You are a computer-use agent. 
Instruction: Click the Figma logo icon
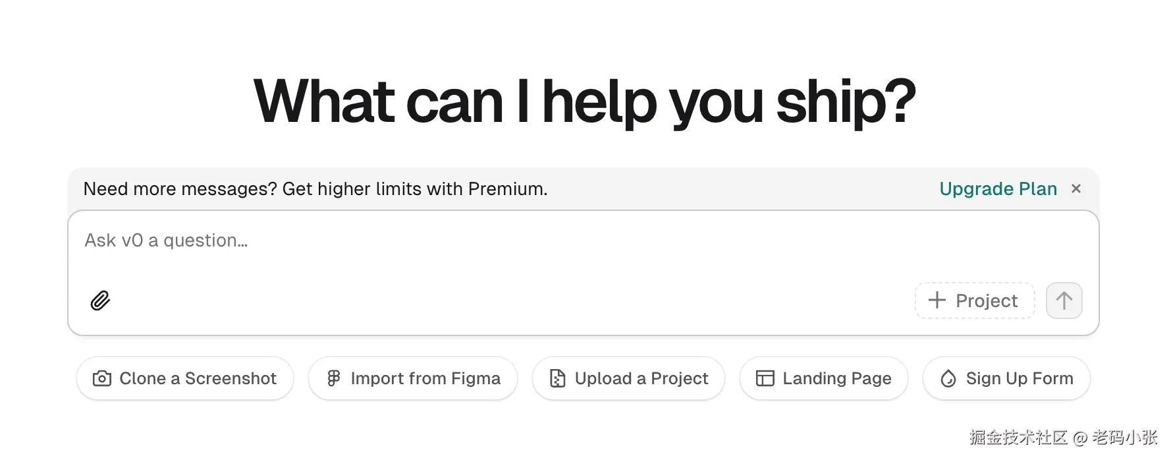(x=334, y=378)
